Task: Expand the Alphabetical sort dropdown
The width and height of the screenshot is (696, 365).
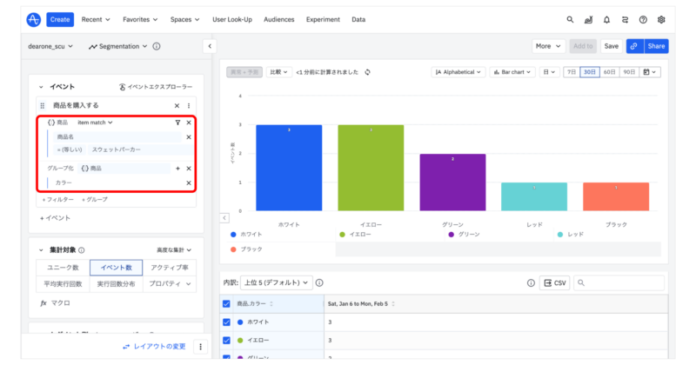Action: pyautogui.click(x=458, y=72)
